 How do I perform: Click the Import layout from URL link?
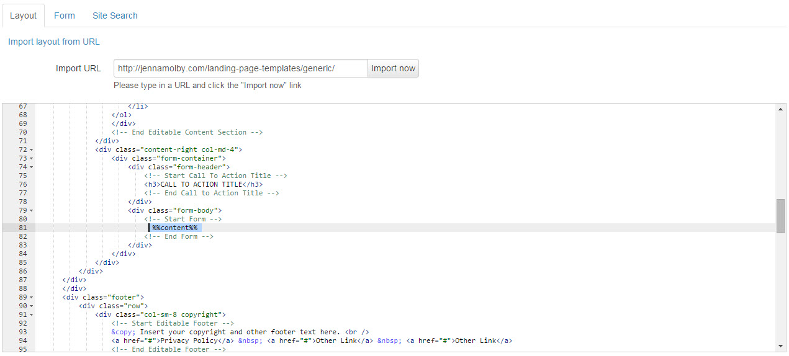point(54,42)
